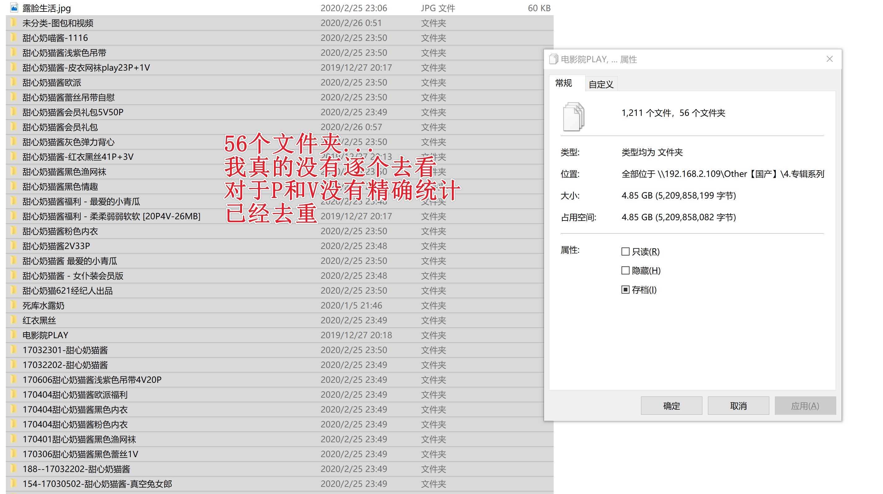Click the 60 KB size of 露脸生活.jpg
Screen dimensions: 883x494
[x=539, y=8]
